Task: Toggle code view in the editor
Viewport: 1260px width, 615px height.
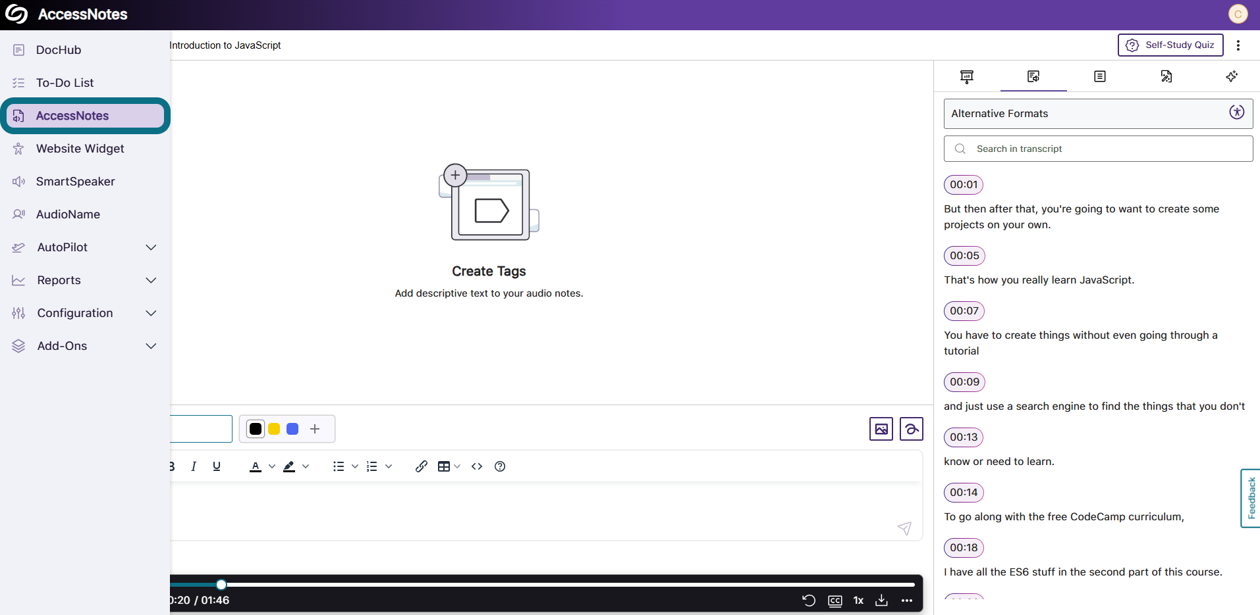Action: tap(477, 466)
